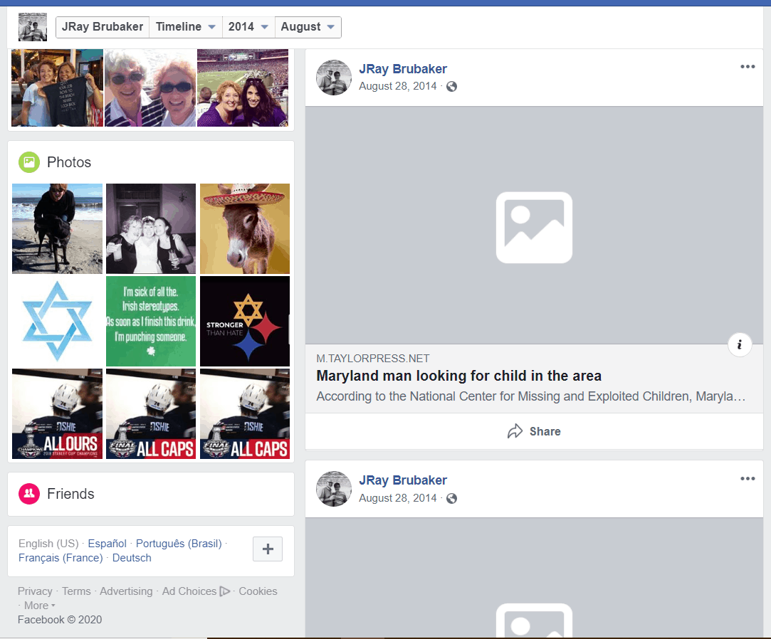The image size is (771, 639).
Task: Open the Ad Choices footer link
Action: pos(196,591)
